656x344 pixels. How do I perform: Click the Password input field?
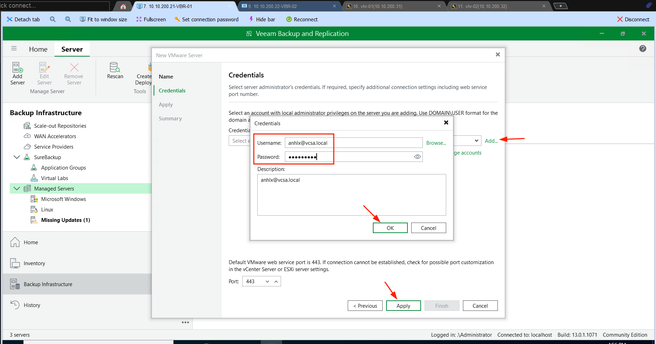tap(354, 157)
